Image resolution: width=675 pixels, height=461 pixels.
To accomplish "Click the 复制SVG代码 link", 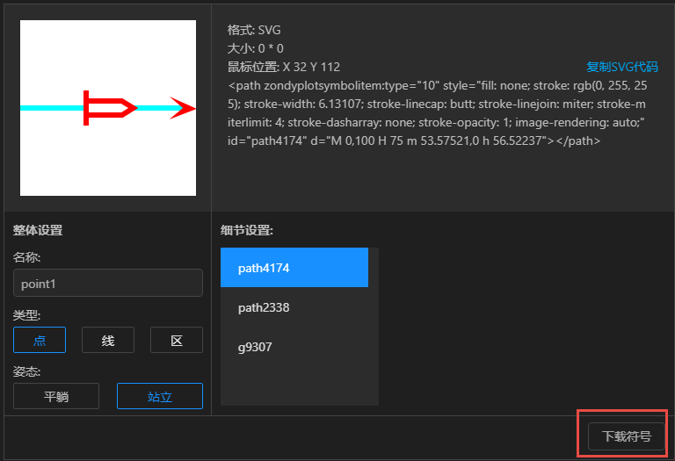I will click(x=622, y=67).
